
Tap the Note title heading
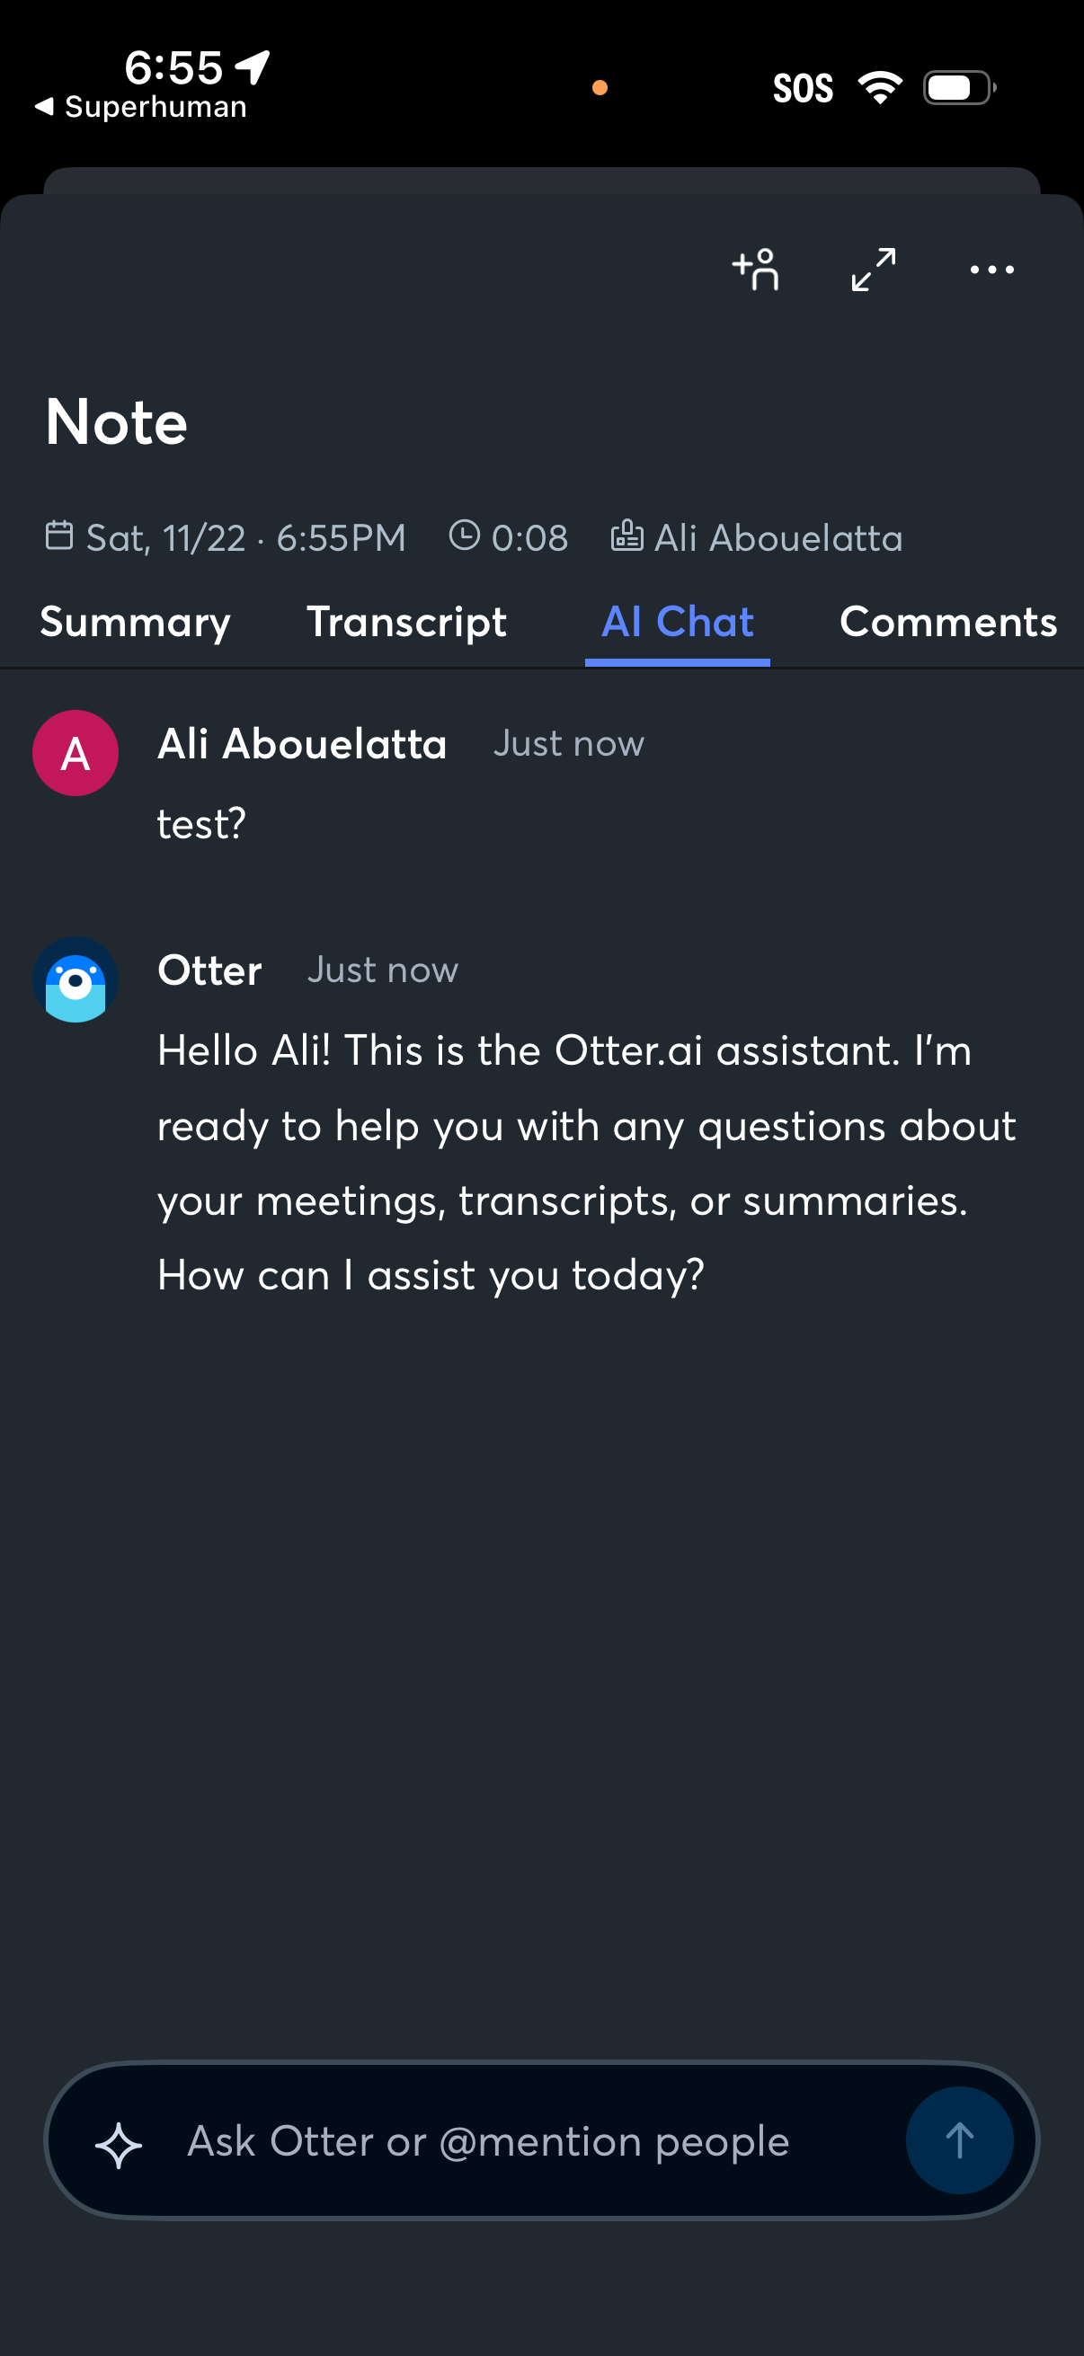pyautogui.click(x=116, y=422)
